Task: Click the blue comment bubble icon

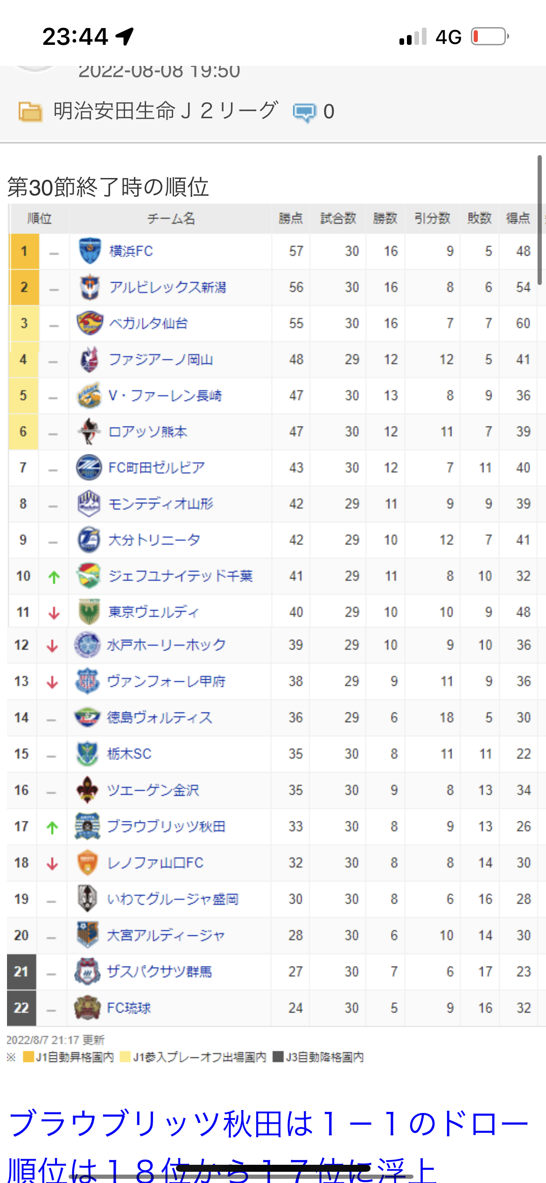Action: tap(304, 112)
